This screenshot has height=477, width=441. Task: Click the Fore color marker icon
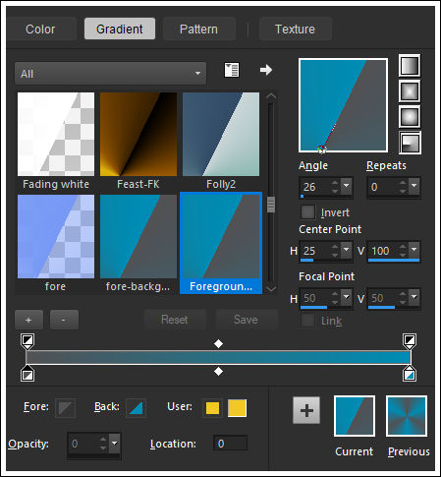point(65,408)
